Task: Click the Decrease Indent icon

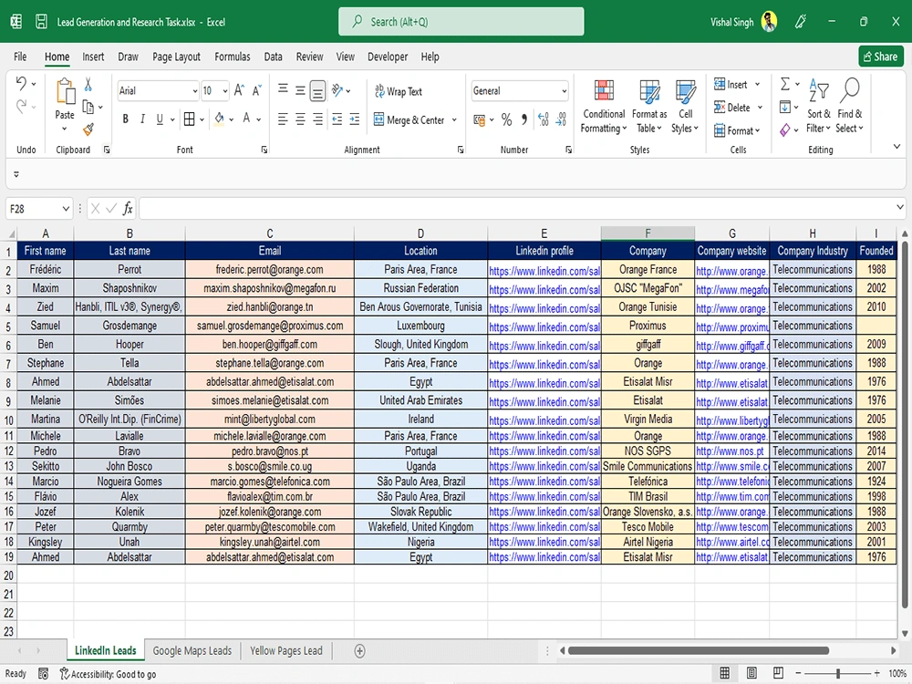Action: tap(337, 119)
